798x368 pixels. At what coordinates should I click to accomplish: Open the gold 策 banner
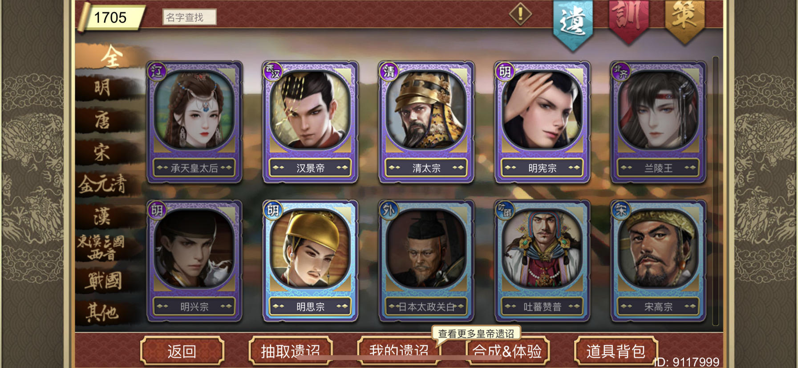(685, 20)
